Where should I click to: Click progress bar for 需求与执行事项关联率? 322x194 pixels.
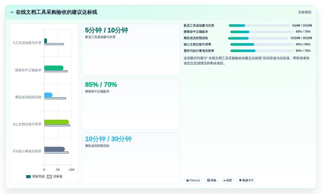tap(262, 51)
